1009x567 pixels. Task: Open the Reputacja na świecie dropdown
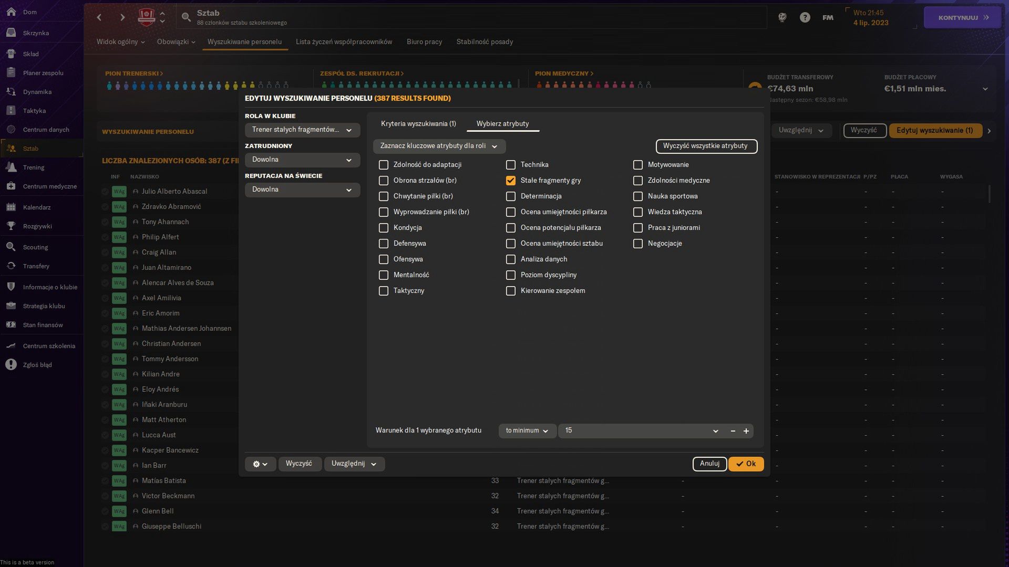[x=302, y=190]
